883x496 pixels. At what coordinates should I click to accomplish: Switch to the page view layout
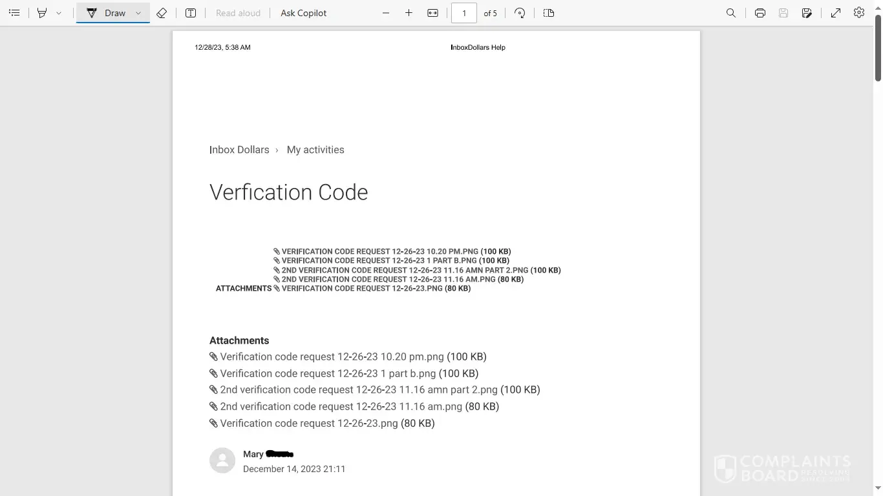click(x=549, y=13)
